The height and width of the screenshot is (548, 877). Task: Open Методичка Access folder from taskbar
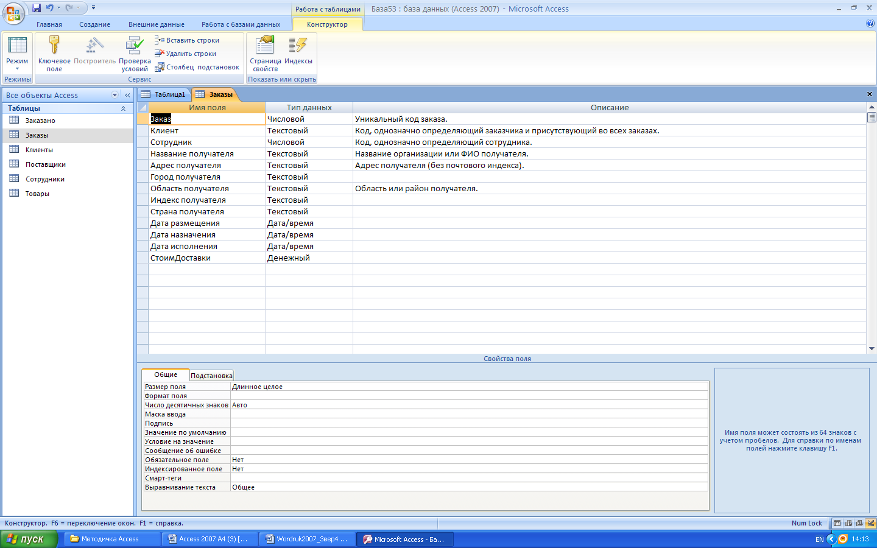112,539
